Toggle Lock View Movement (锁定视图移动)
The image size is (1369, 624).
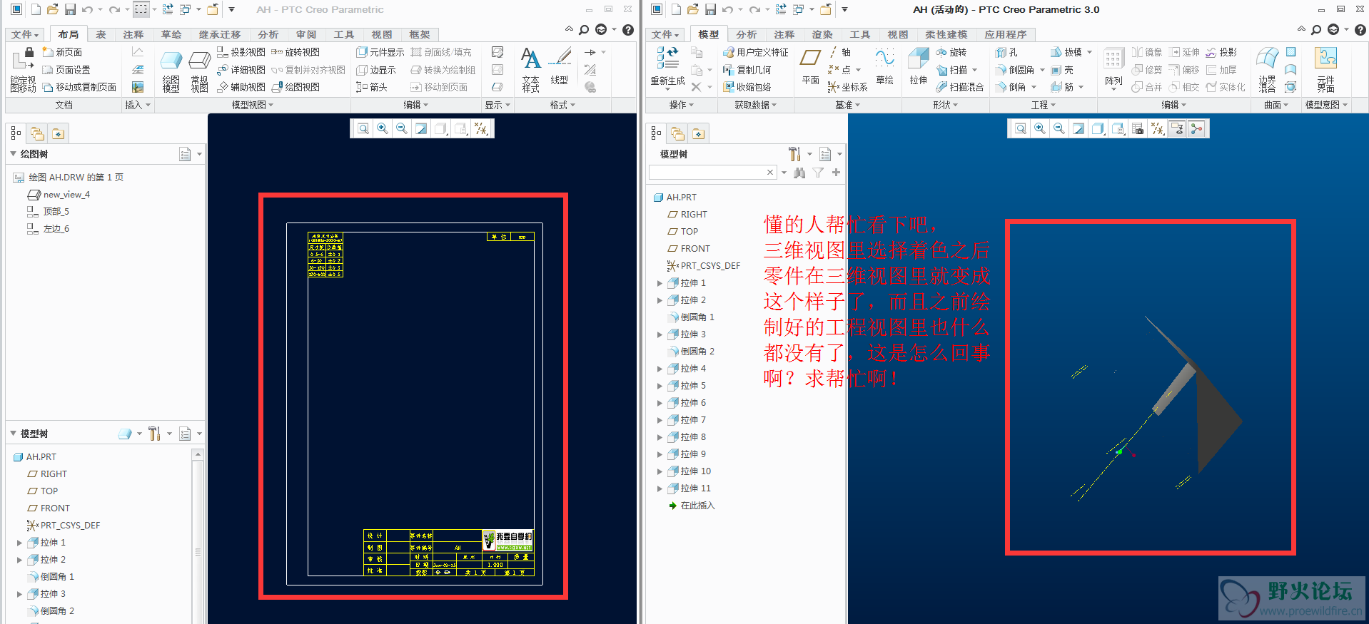click(x=23, y=70)
